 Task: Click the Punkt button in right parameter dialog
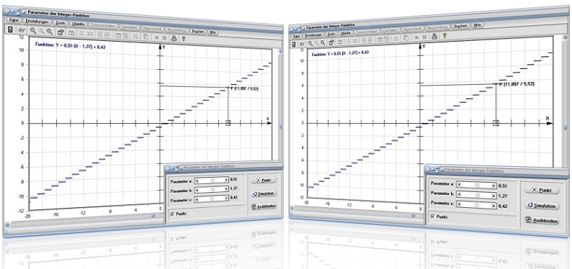541,190
